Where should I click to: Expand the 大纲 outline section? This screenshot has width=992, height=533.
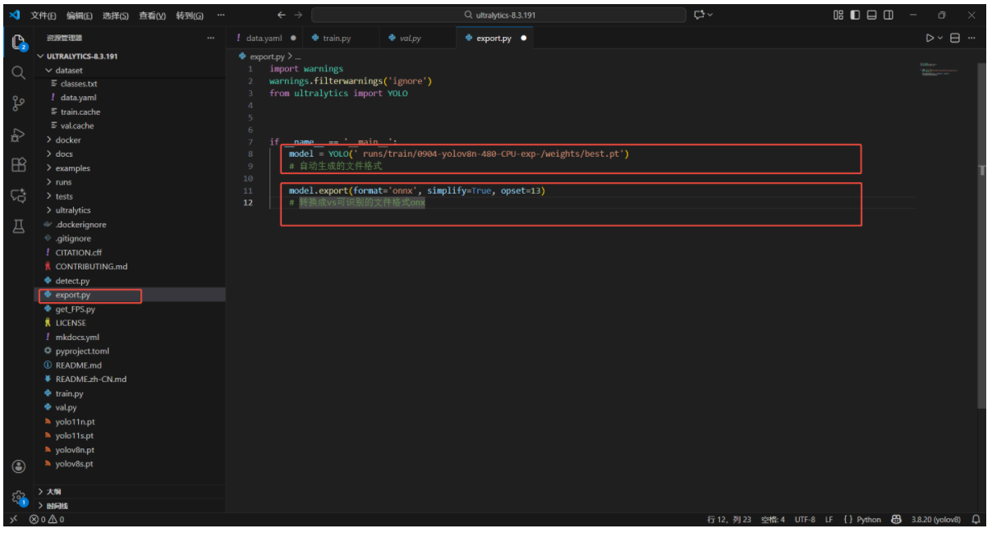pos(131,491)
